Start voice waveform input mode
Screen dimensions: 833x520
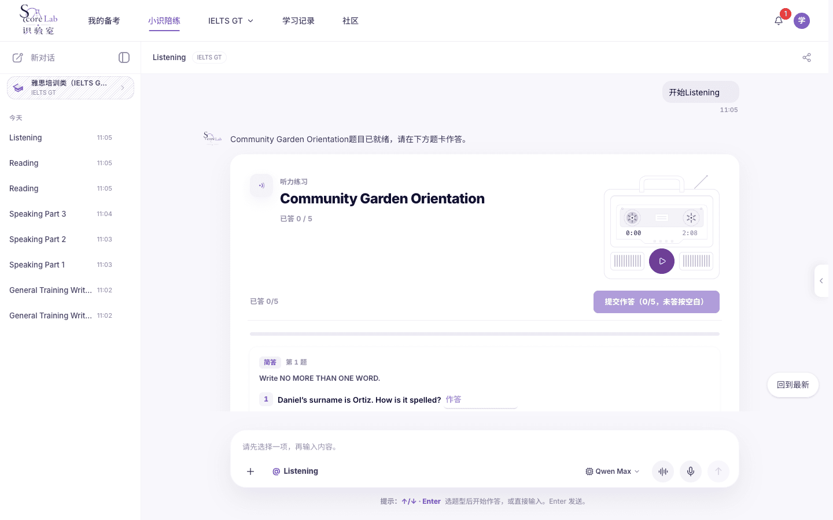point(663,471)
